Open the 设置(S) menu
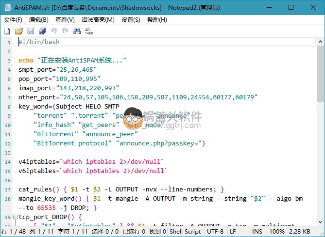The height and width of the screenshot is (237, 325). [131, 20]
